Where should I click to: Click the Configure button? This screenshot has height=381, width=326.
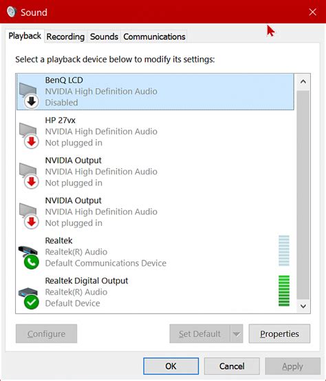(x=46, y=334)
